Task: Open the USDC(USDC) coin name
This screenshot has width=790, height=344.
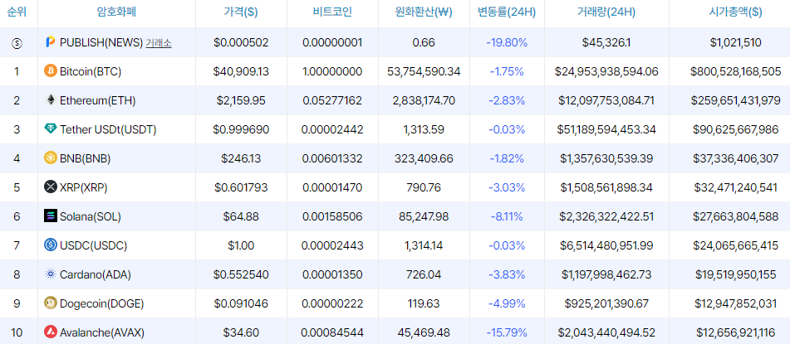Action: [x=93, y=245]
